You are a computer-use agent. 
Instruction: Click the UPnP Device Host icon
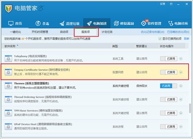pos(8,127)
